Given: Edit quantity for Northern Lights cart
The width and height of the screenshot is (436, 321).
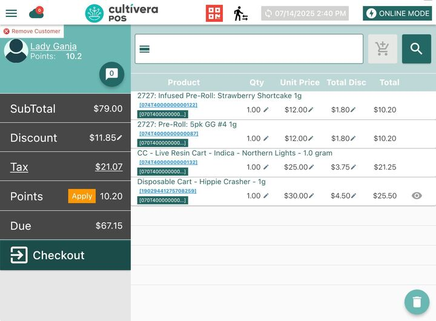Looking at the screenshot, I should (x=266, y=167).
